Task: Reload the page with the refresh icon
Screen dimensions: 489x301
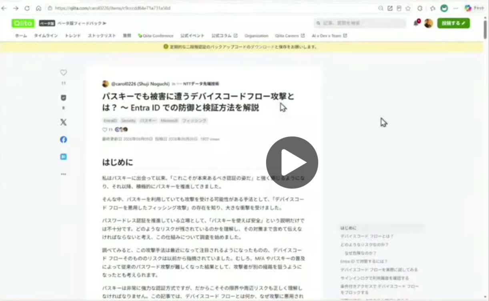Action: (27, 8)
